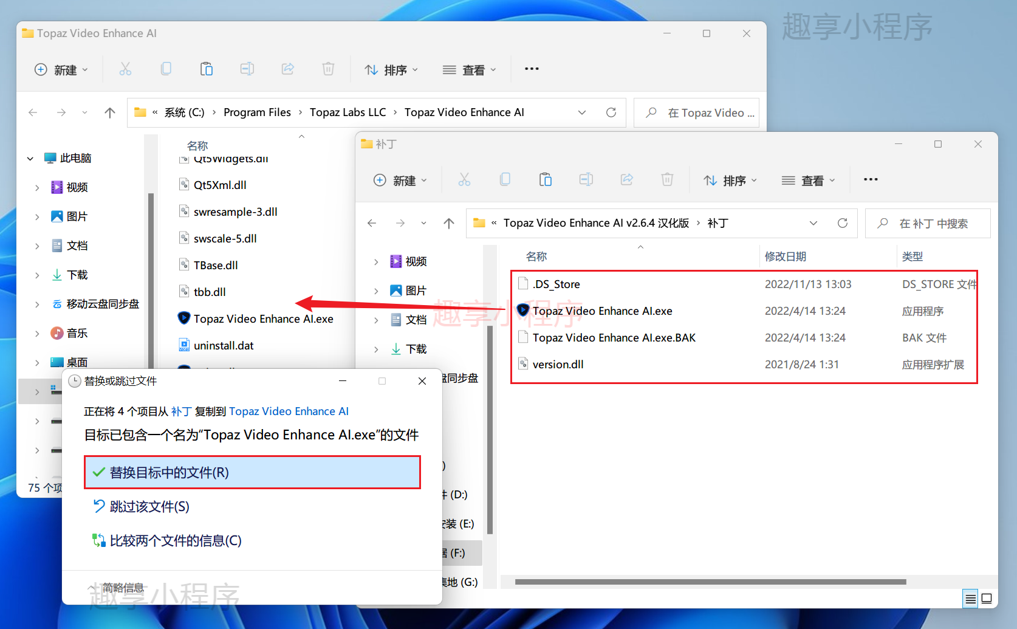Click the Topaz Video Enhance AI.exe icon in the 补丁 window

523,311
